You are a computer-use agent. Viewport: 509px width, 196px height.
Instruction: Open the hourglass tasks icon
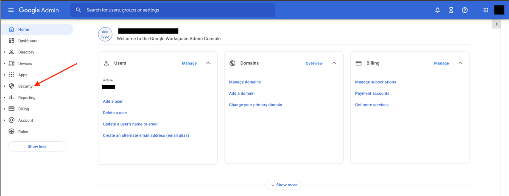[451, 10]
